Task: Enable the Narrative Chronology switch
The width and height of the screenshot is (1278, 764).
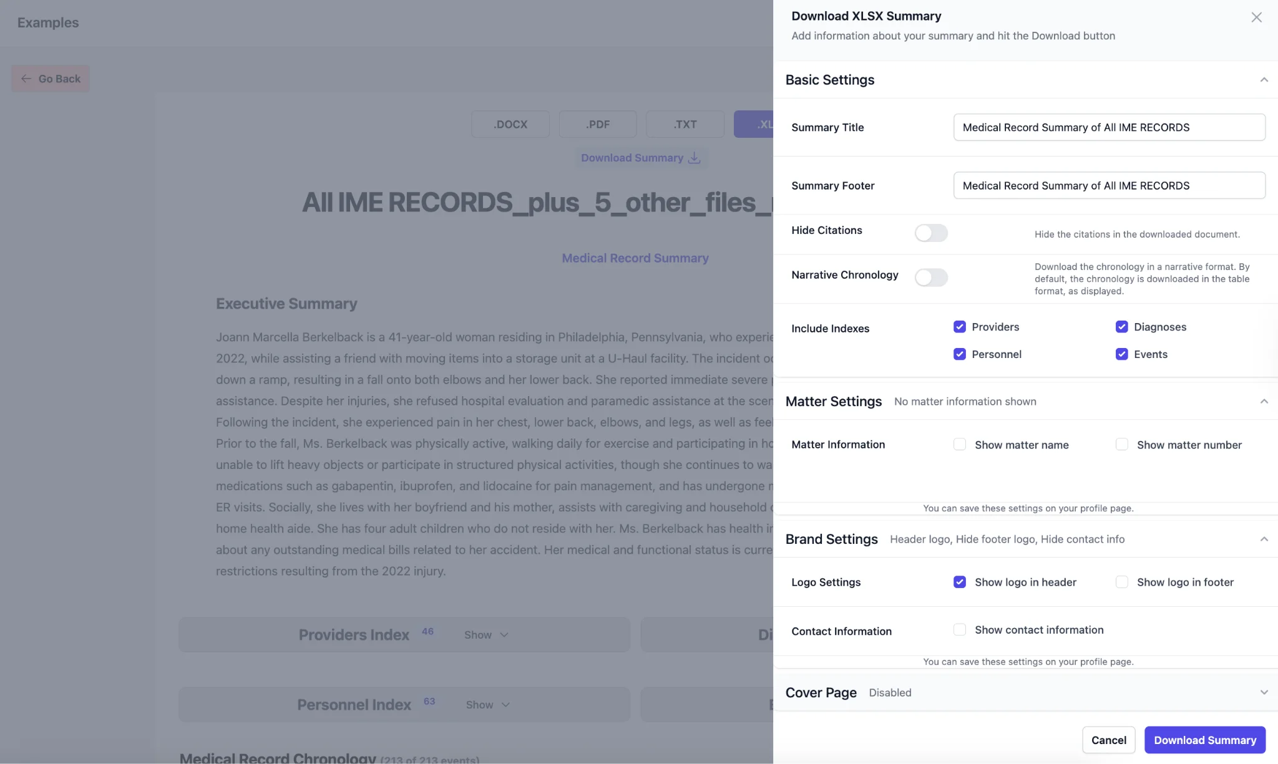Action: coord(930,278)
